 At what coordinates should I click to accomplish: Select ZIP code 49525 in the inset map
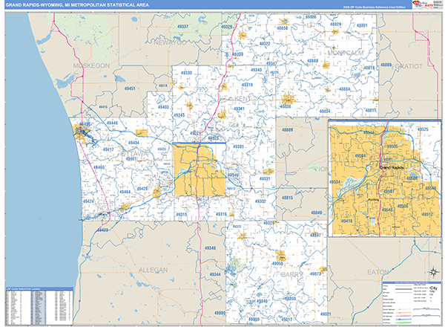pos(422,130)
